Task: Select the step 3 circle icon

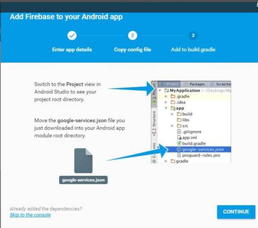Action: point(193,36)
